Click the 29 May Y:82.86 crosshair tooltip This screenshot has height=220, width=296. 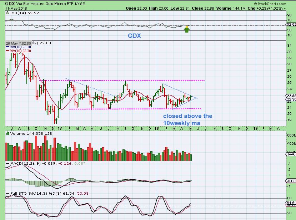18,43
